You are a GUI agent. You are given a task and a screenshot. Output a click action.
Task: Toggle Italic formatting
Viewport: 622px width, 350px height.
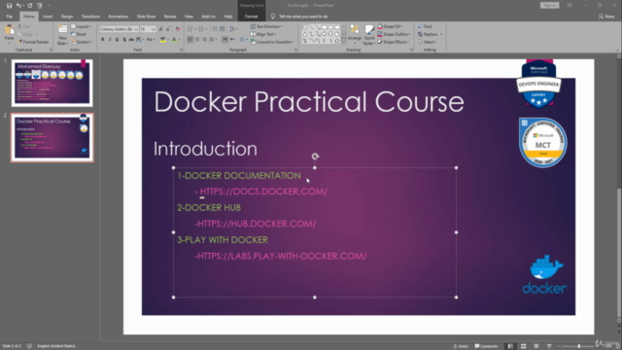(x=110, y=39)
